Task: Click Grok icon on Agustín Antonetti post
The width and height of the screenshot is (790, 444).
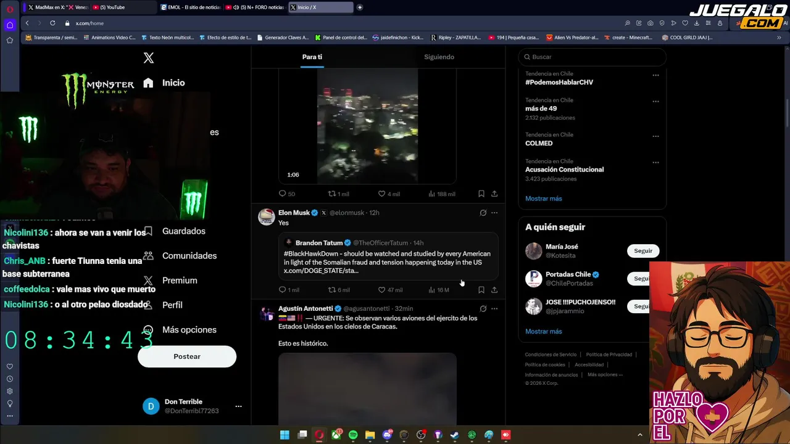Action: click(x=483, y=308)
